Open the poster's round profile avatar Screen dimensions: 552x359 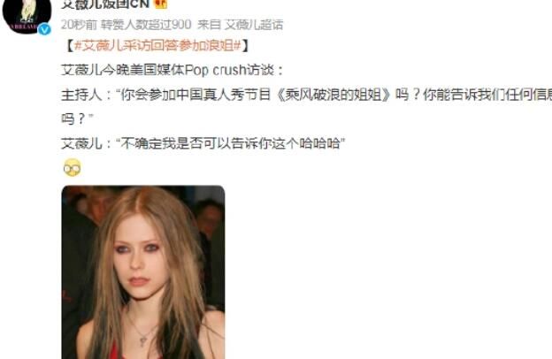(x=27, y=16)
